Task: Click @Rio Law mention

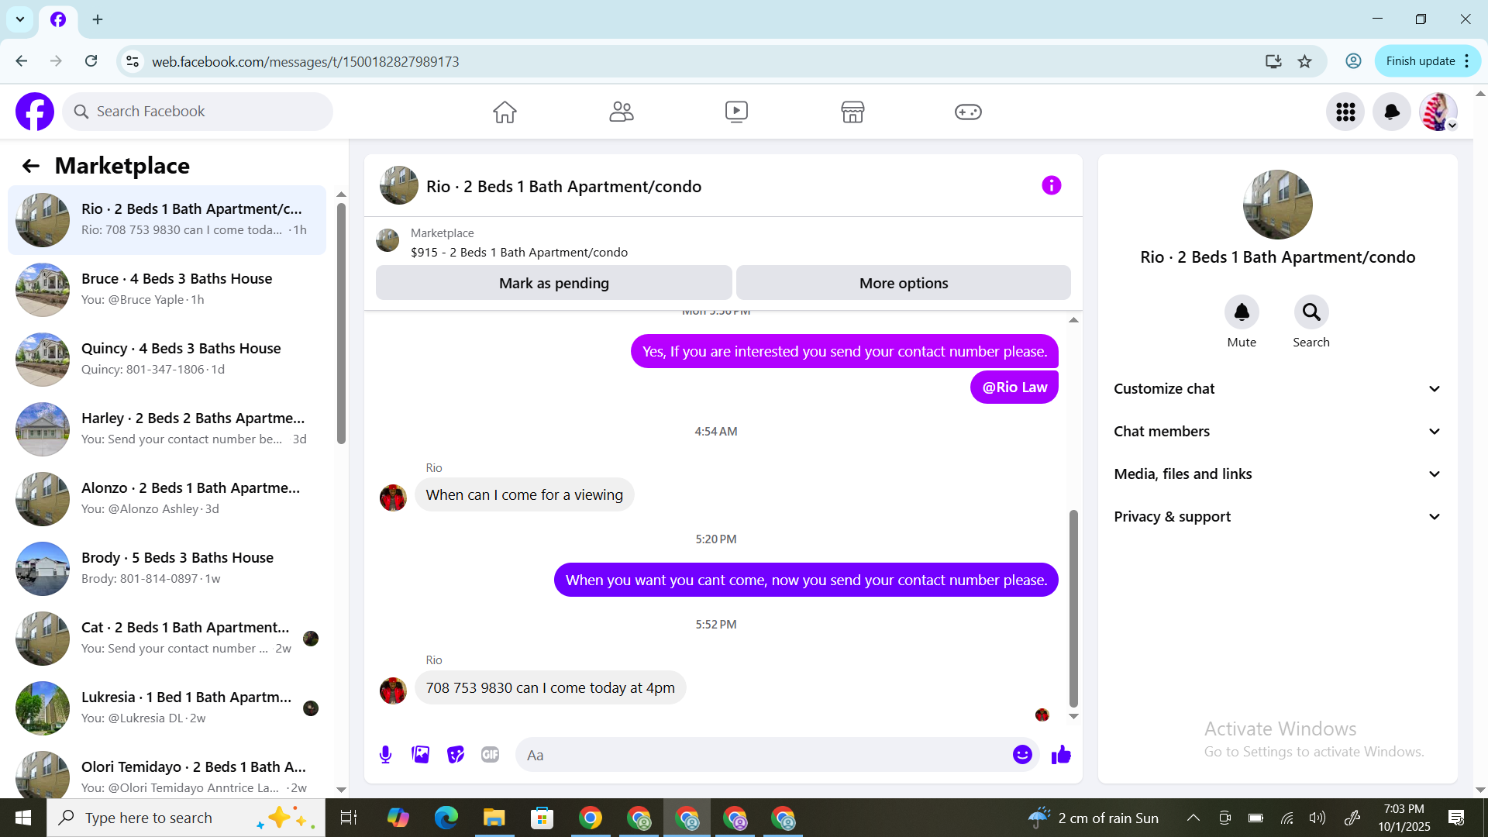Action: (x=1014, y=387)
